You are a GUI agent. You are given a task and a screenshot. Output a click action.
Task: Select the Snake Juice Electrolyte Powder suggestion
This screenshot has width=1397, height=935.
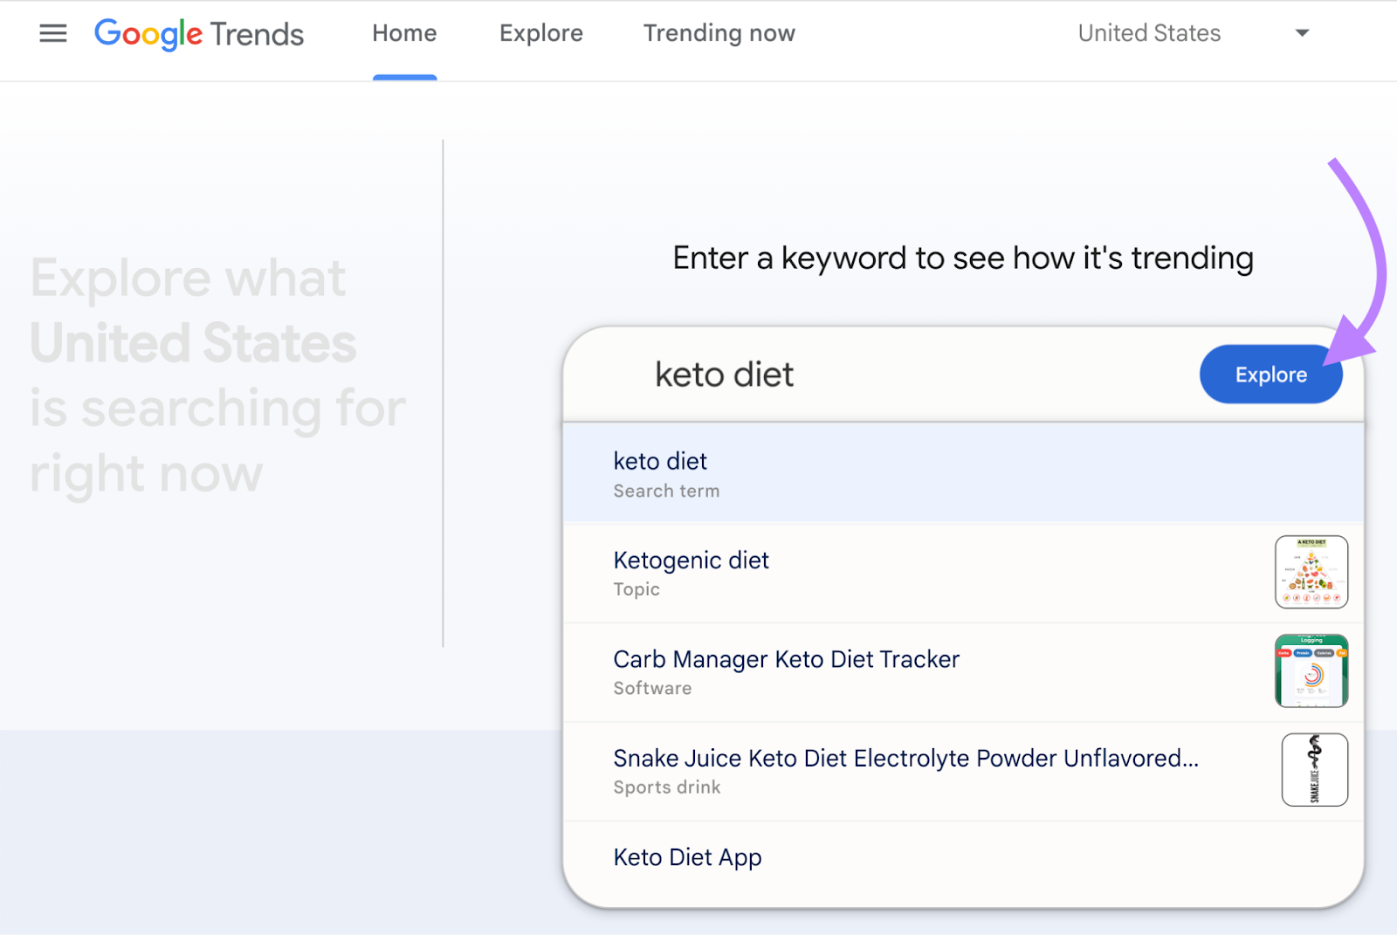pos(905,771)
